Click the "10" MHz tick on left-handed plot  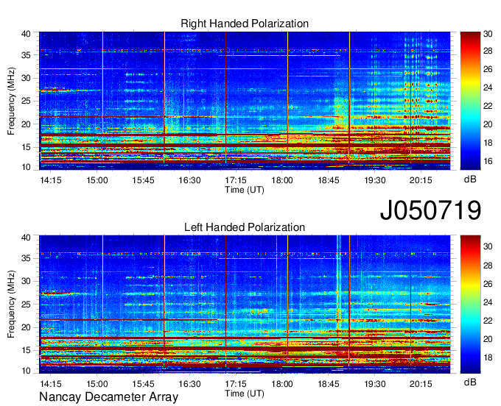pos(27,371)
